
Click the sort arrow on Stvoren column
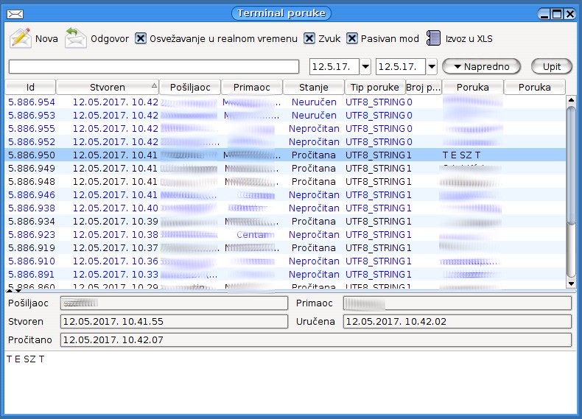coord(154,87)
